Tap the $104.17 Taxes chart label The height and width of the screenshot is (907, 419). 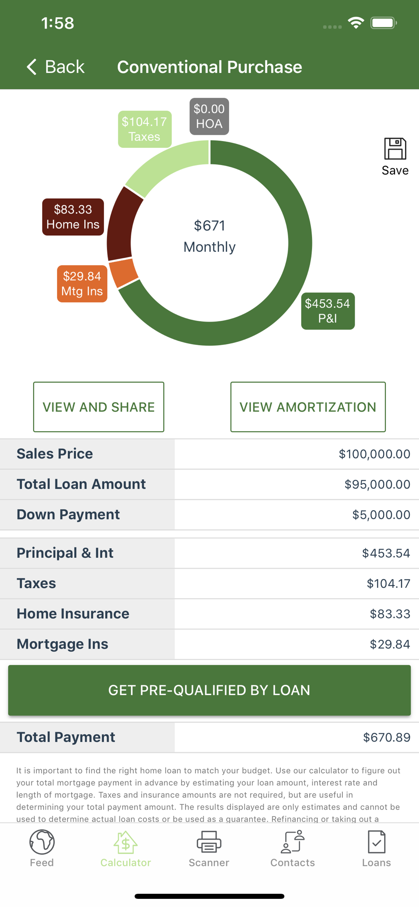(x=145, y=129)
